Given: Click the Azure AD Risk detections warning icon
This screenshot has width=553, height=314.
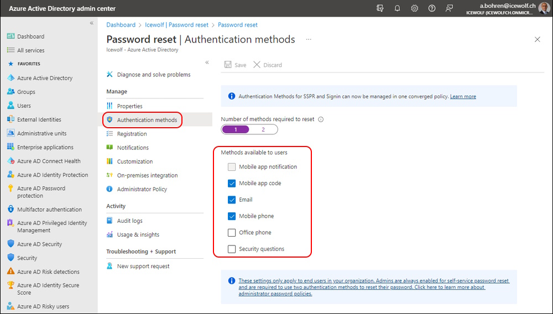Looking at the screenshot, I should (x=11, y=271).
